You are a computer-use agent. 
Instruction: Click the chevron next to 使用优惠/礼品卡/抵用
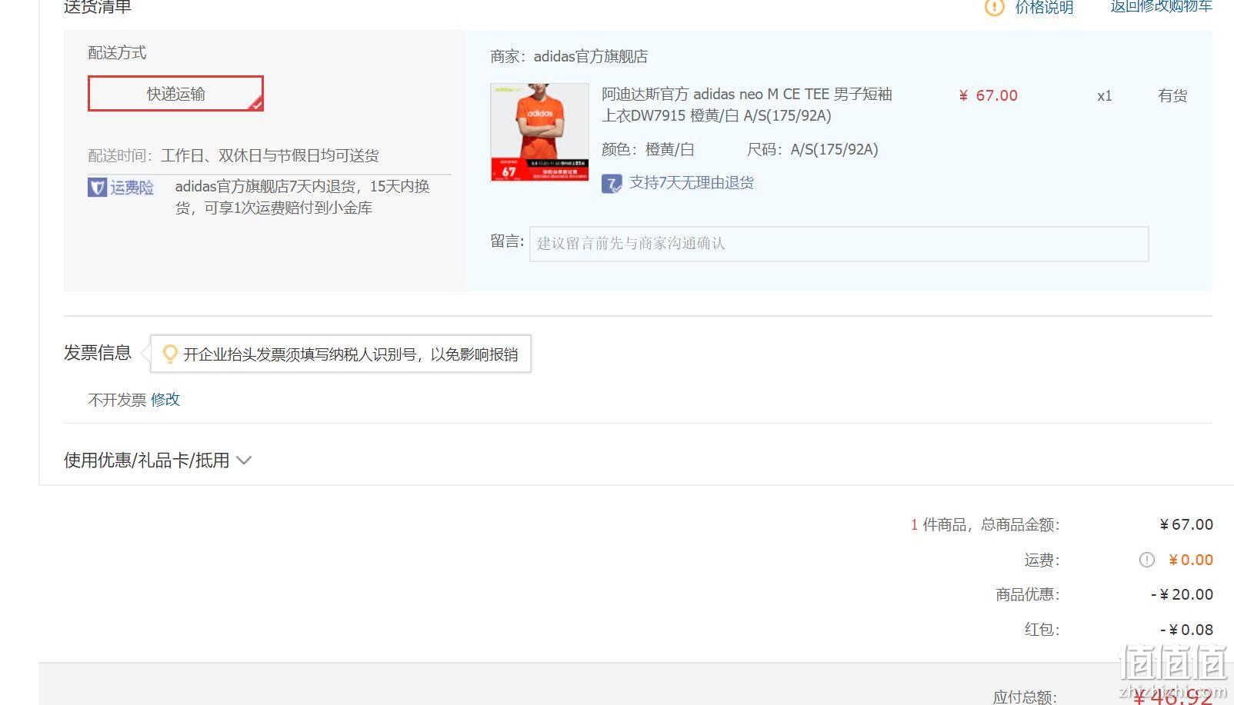click(x=244, y=461)
